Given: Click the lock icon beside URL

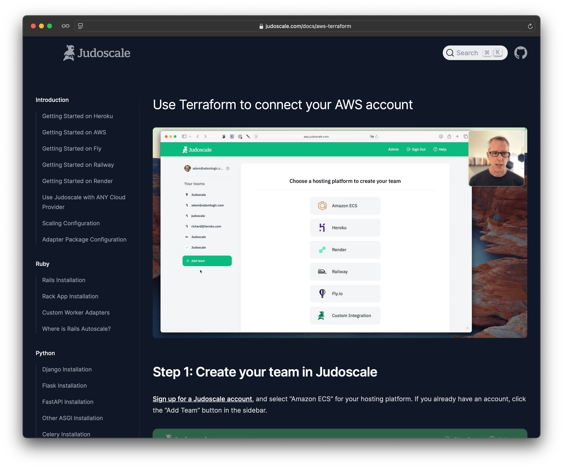Looking at the screenshot, I should (261, 26).
